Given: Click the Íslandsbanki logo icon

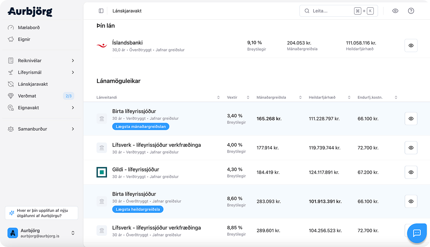Looking at the screenshot, I should (102, 46).
